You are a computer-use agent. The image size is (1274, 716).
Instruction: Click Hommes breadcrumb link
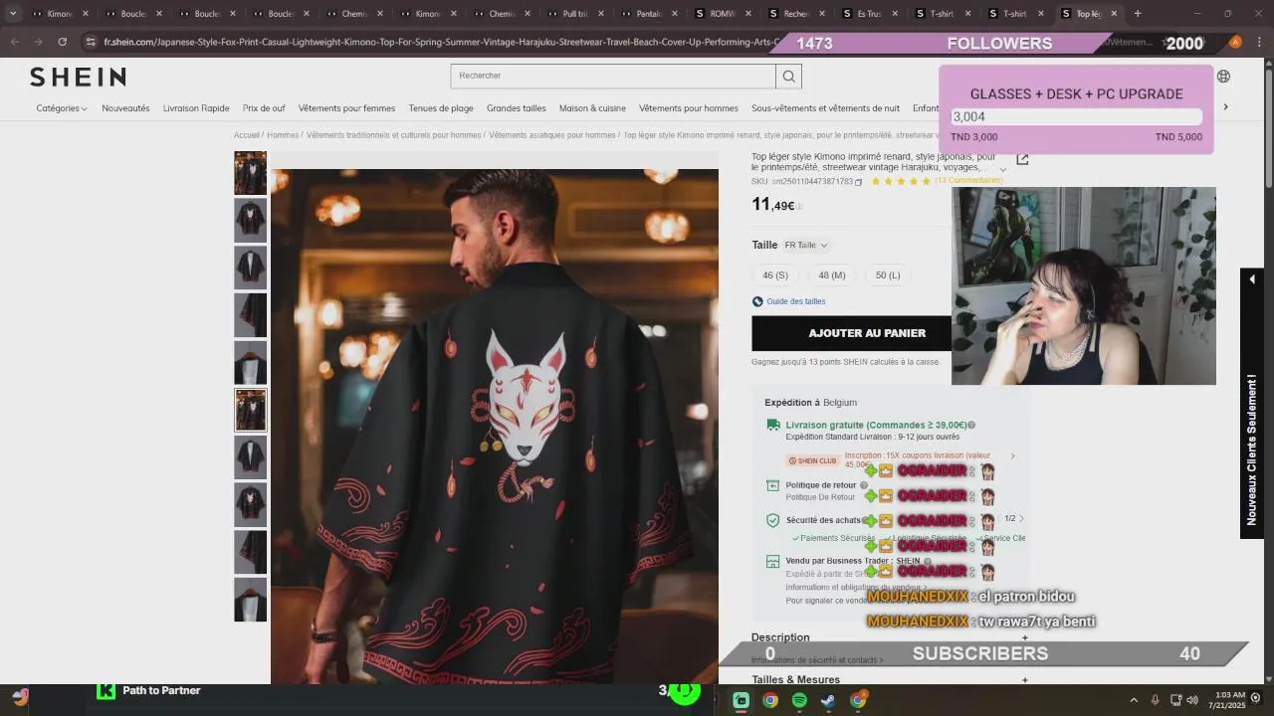(283, 135)
